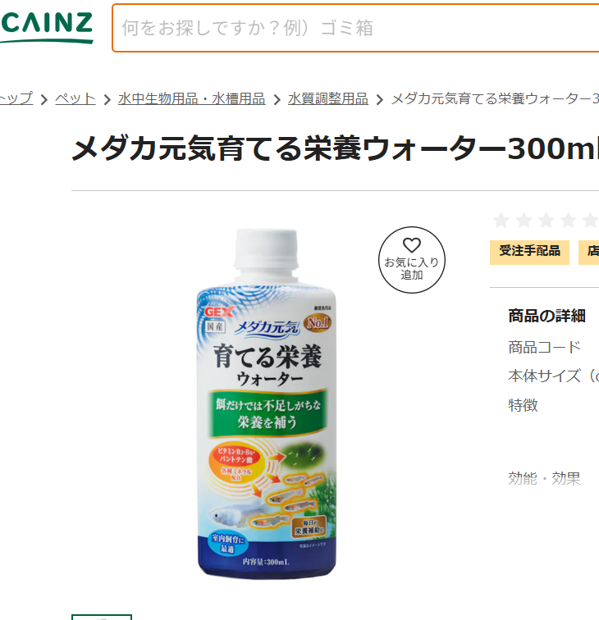Click the partially visible 店 badge
The image size is (599, 620).
tap(588, 253)
